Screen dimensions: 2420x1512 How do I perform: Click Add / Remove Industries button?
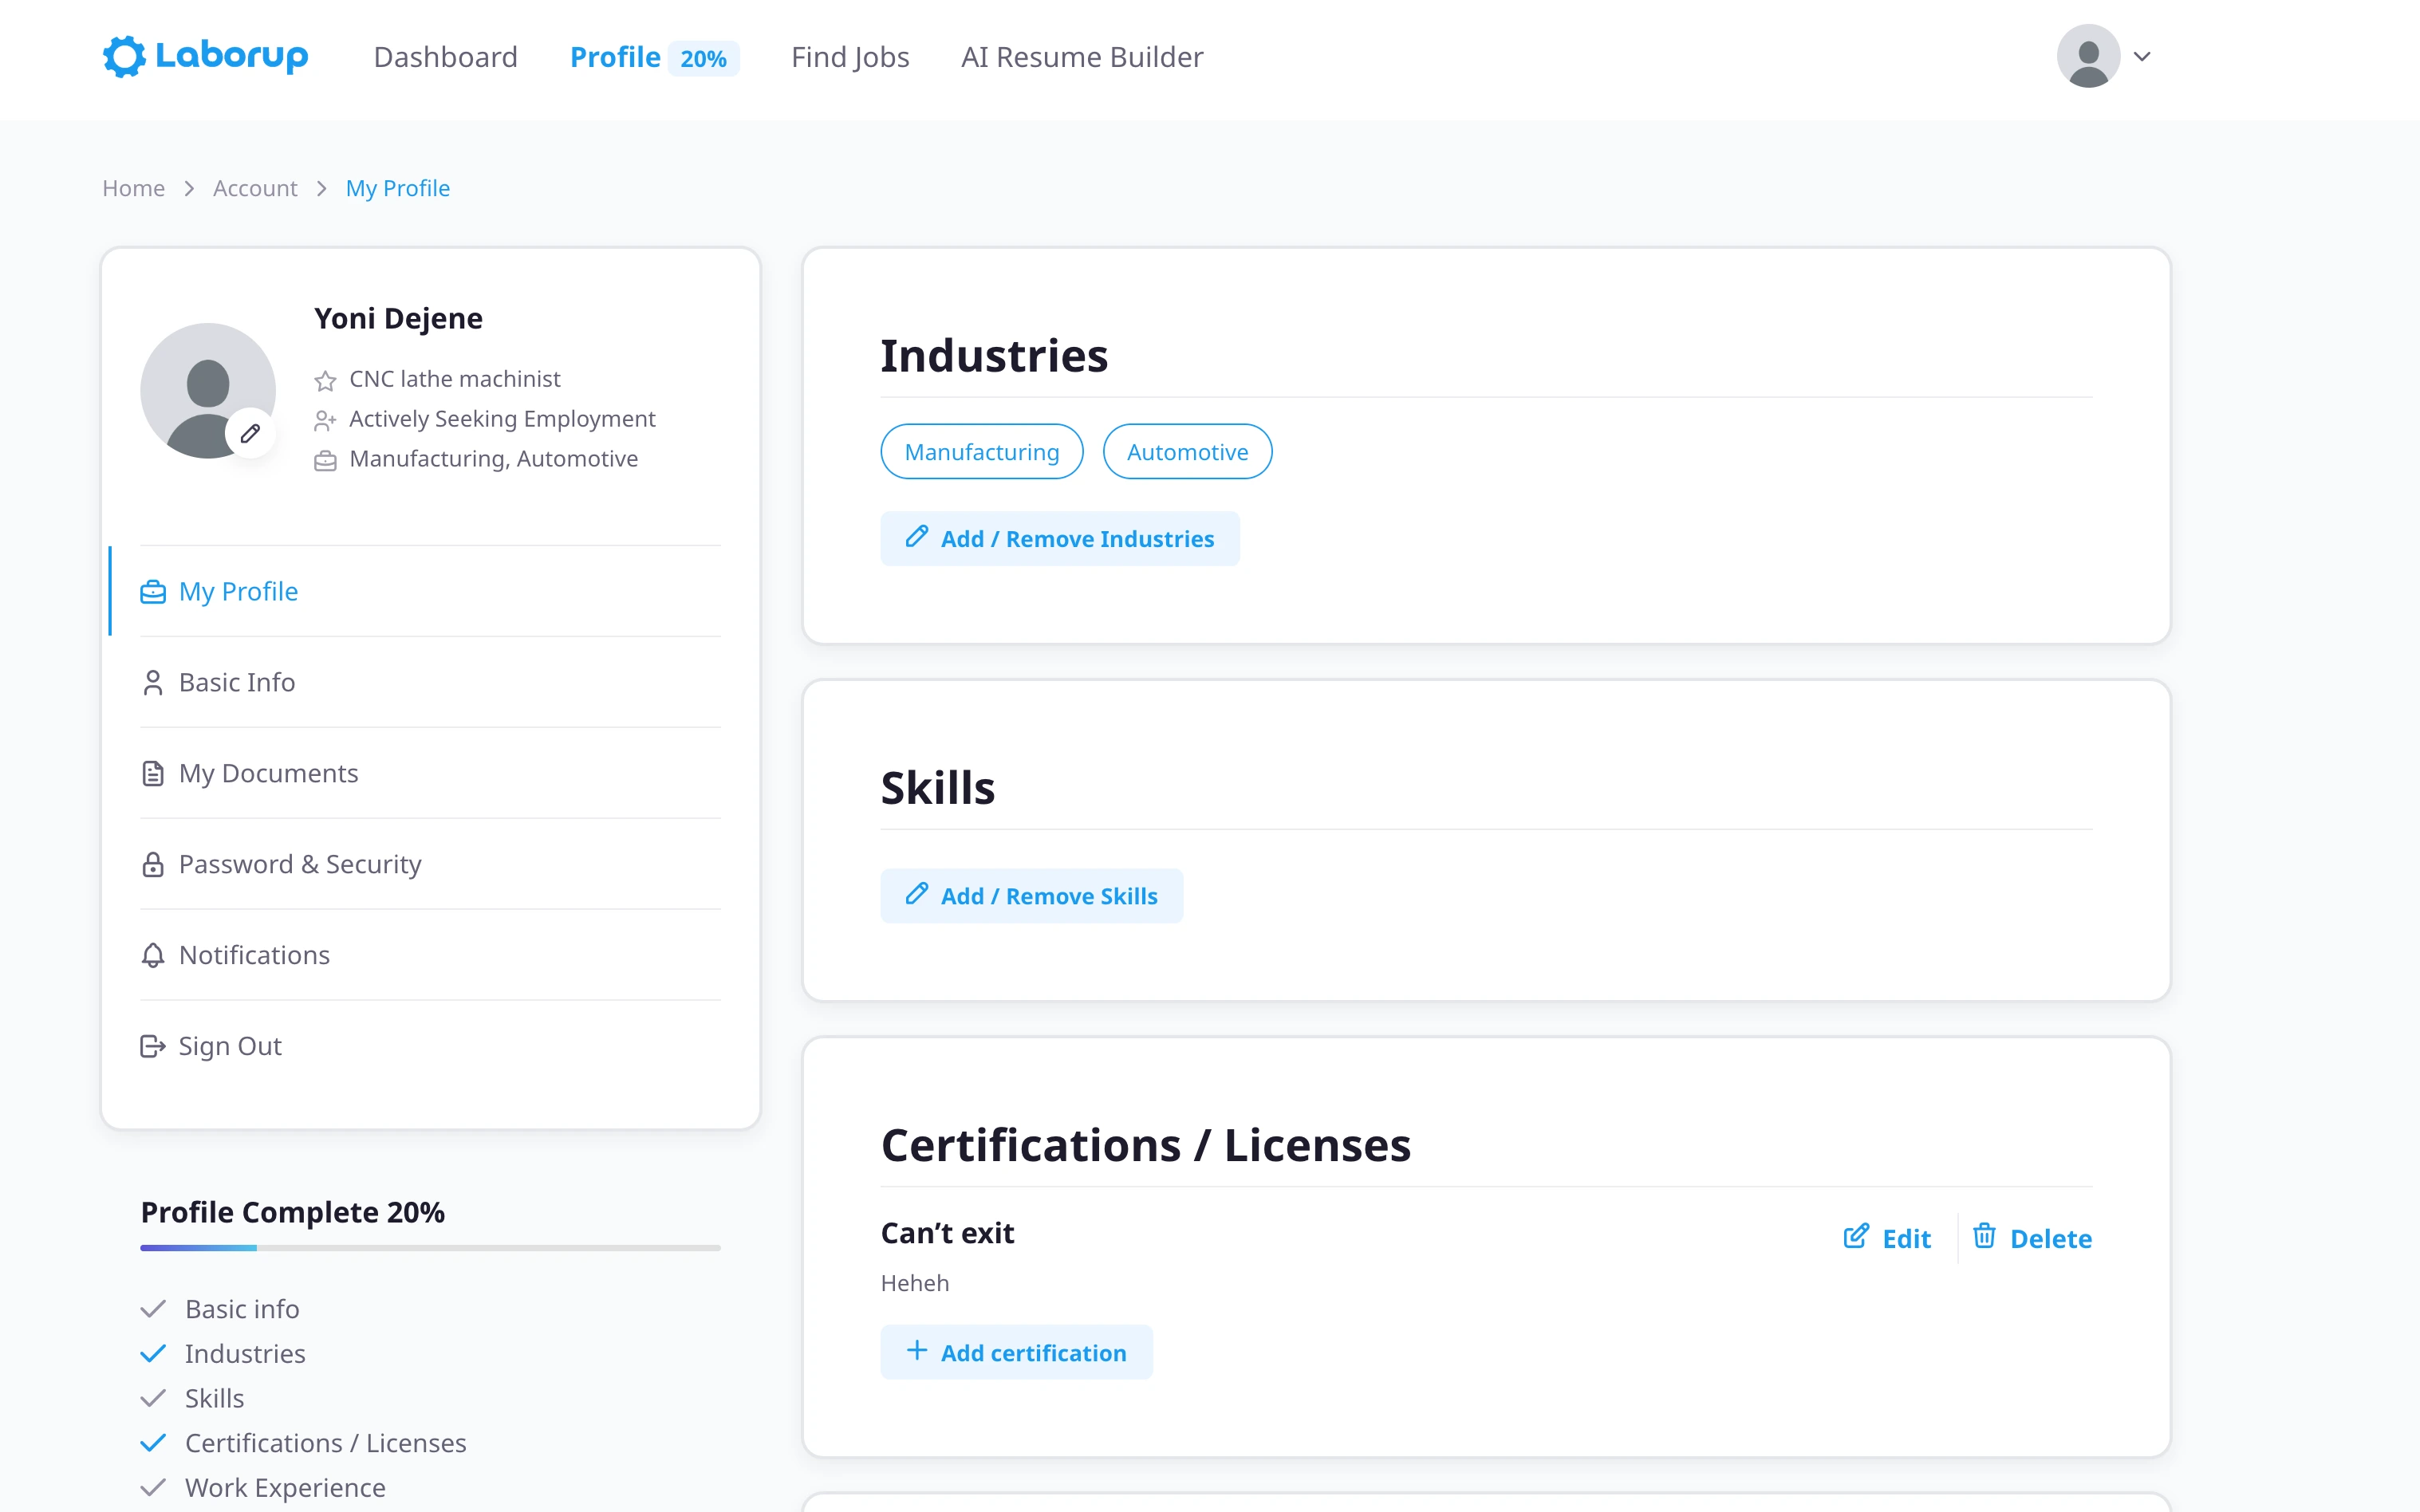click(1060, 539)
